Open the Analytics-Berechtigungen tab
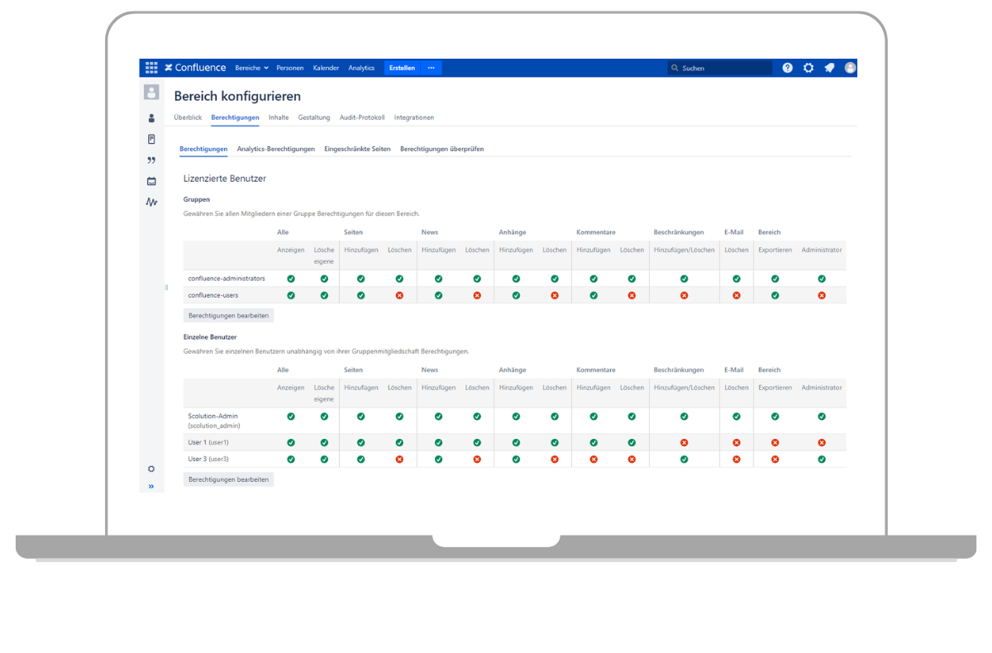The width and height of the screenshot is (992, 653). (275, 149)
